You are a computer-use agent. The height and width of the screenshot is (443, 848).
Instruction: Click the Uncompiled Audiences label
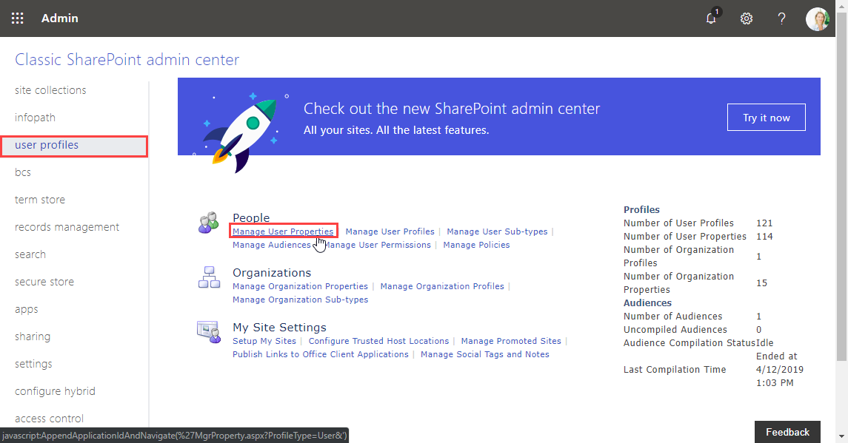point(675,330)
